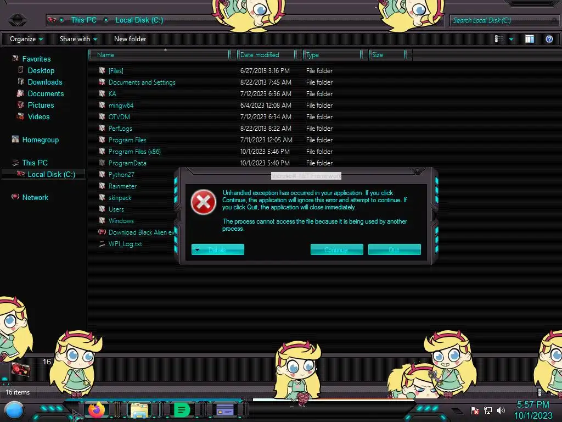The width and height of the screenshot is (562, 422).
Task: Click the purple card window taskbar icon
Action: pyautogui.click(x=224, y=410)
